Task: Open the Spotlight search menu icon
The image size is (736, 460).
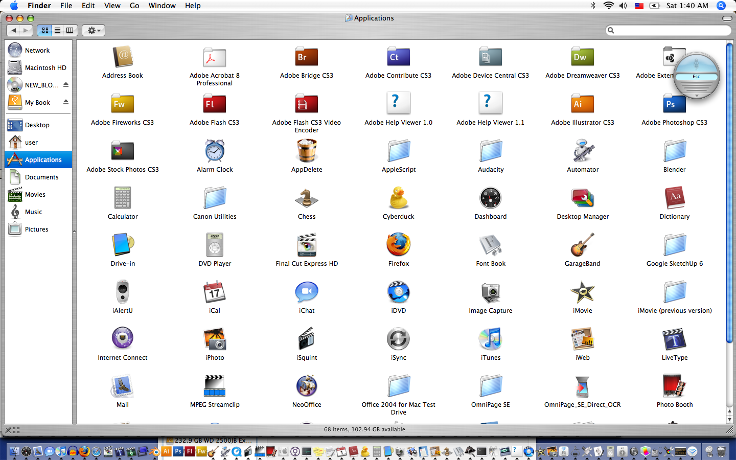Action: [x=721, y=6]
